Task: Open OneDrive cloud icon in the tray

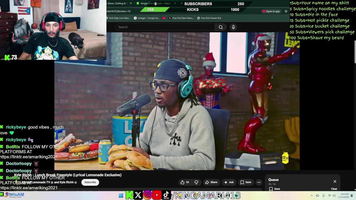Action: pos(318,196)
